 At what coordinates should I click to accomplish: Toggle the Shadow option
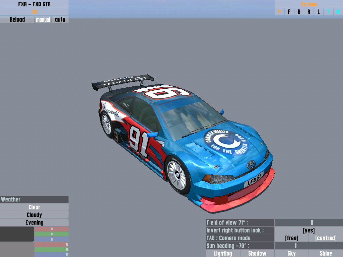(x=257, y=253)
